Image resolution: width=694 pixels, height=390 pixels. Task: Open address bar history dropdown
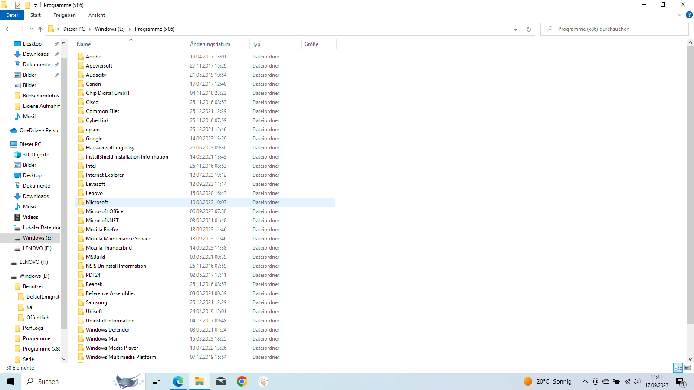(x=515, y=29)
